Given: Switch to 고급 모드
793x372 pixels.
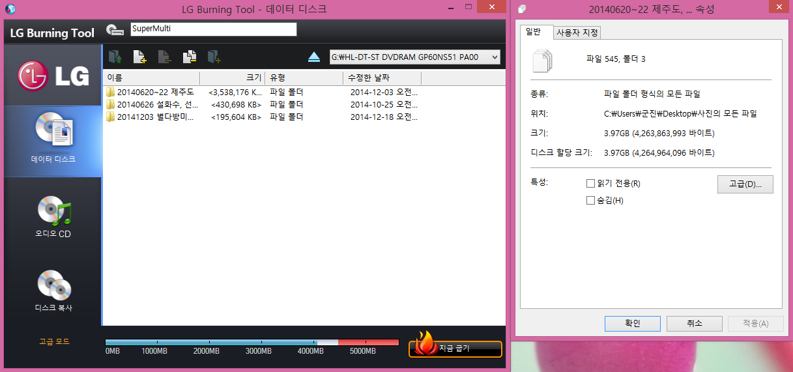Looking at the screenshot, I should click(x=54, y=341).
